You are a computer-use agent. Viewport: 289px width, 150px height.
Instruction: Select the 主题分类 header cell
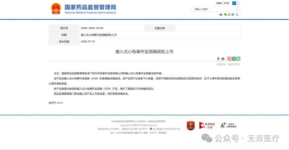pyautogui.click(x=160, y=28)
